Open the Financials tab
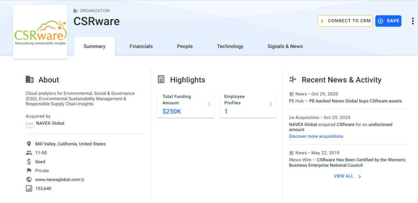Image resolution: width=418 pixels, height=203 pixels. click(x=141, y=46)
